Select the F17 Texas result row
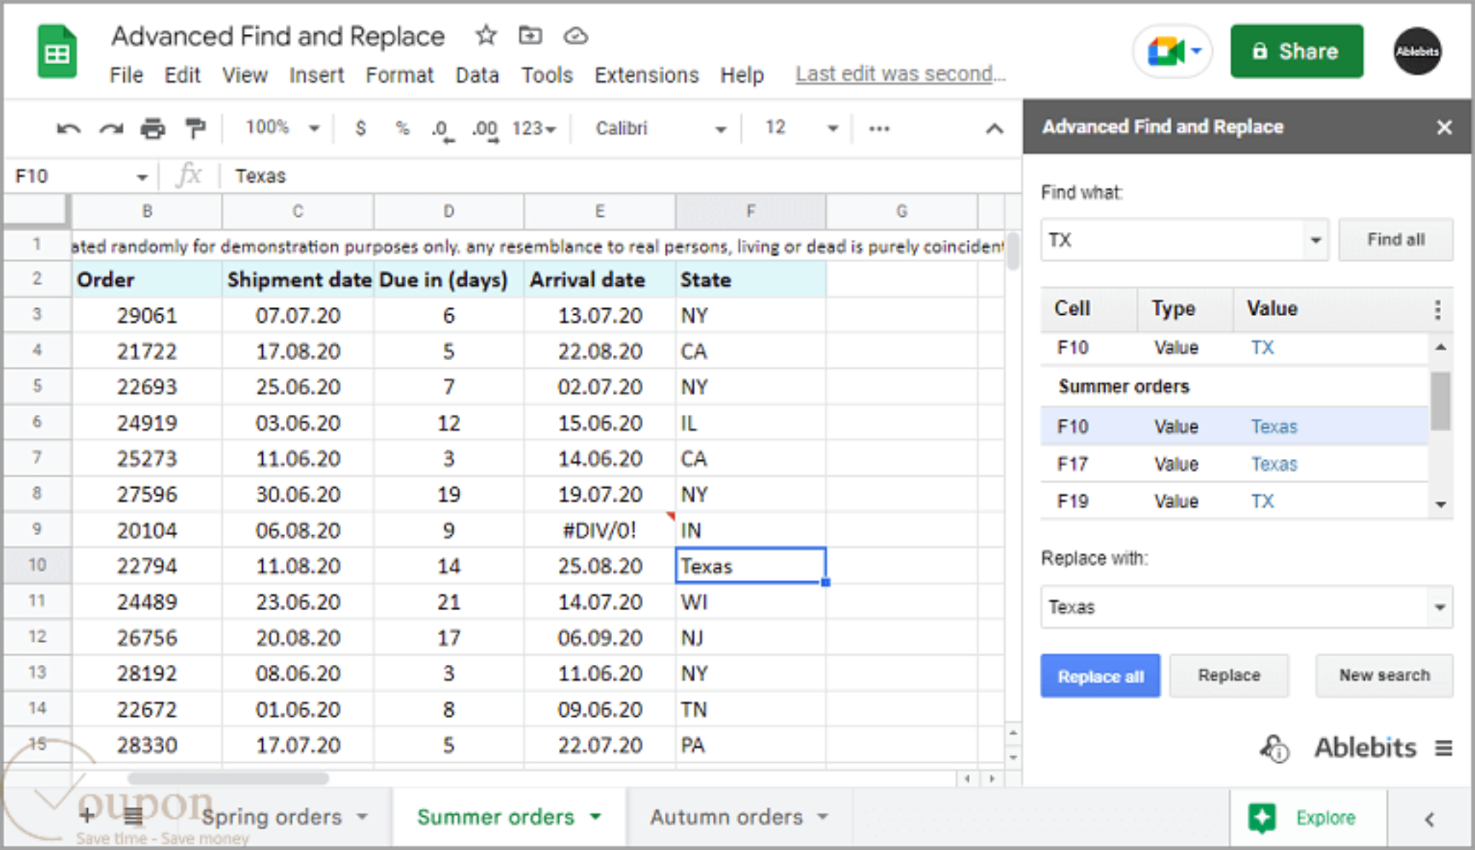This screenshot has width=1475, height=850. tap(1234, 464)
